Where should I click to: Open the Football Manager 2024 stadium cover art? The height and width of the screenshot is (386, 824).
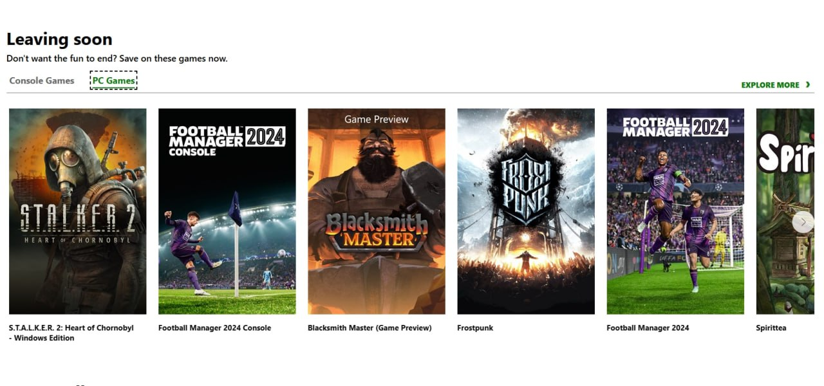point(675,211)
